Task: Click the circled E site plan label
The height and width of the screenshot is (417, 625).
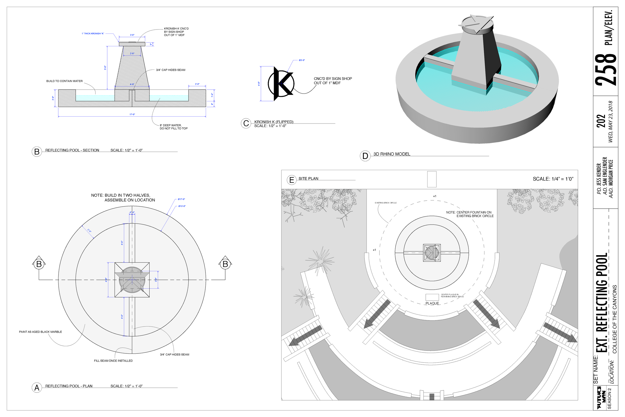Action: [291, 180]
